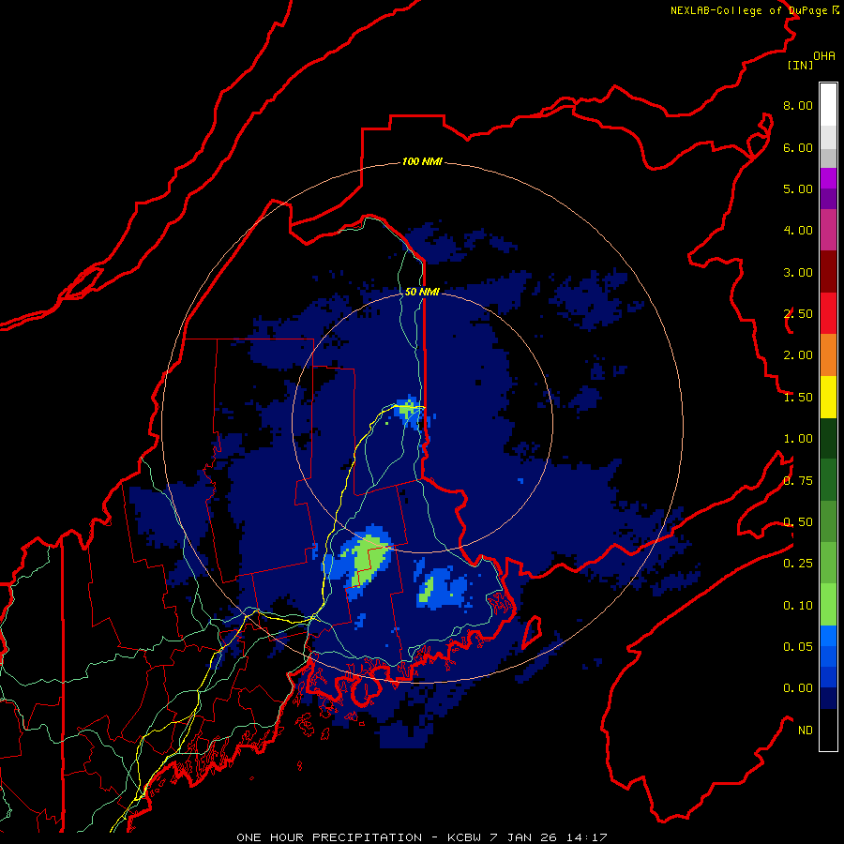Image resolution: width=844 pixels, height=844 pixels.
Task: Select the darkest green legend swatch
Action: pos(828,438)
